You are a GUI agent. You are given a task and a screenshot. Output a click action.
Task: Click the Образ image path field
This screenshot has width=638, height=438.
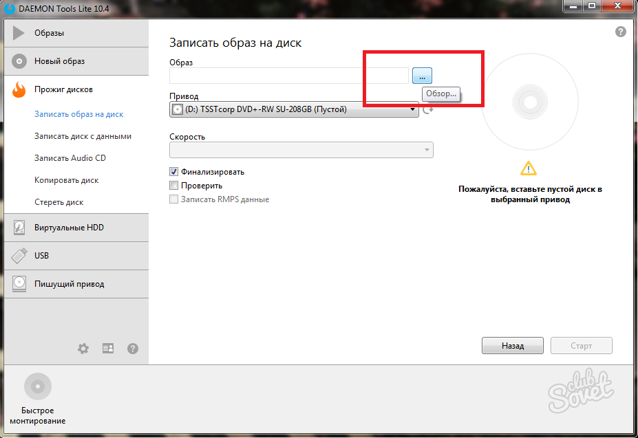point(289,76)
